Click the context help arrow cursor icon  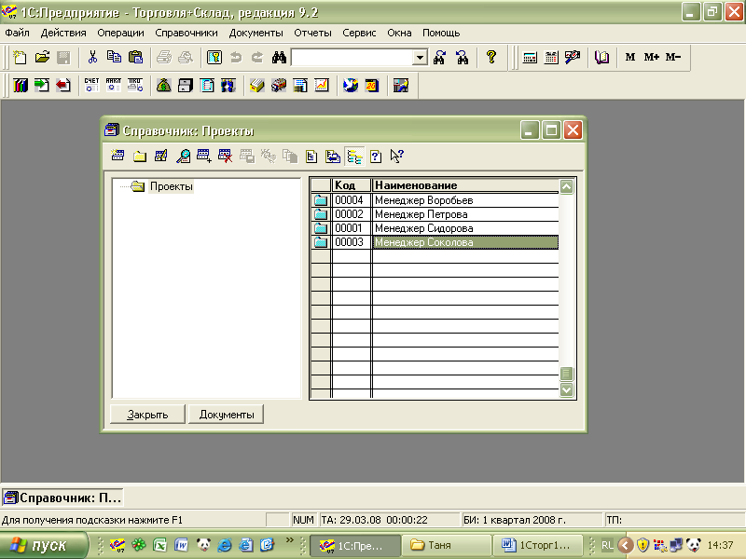pos(397,156)
